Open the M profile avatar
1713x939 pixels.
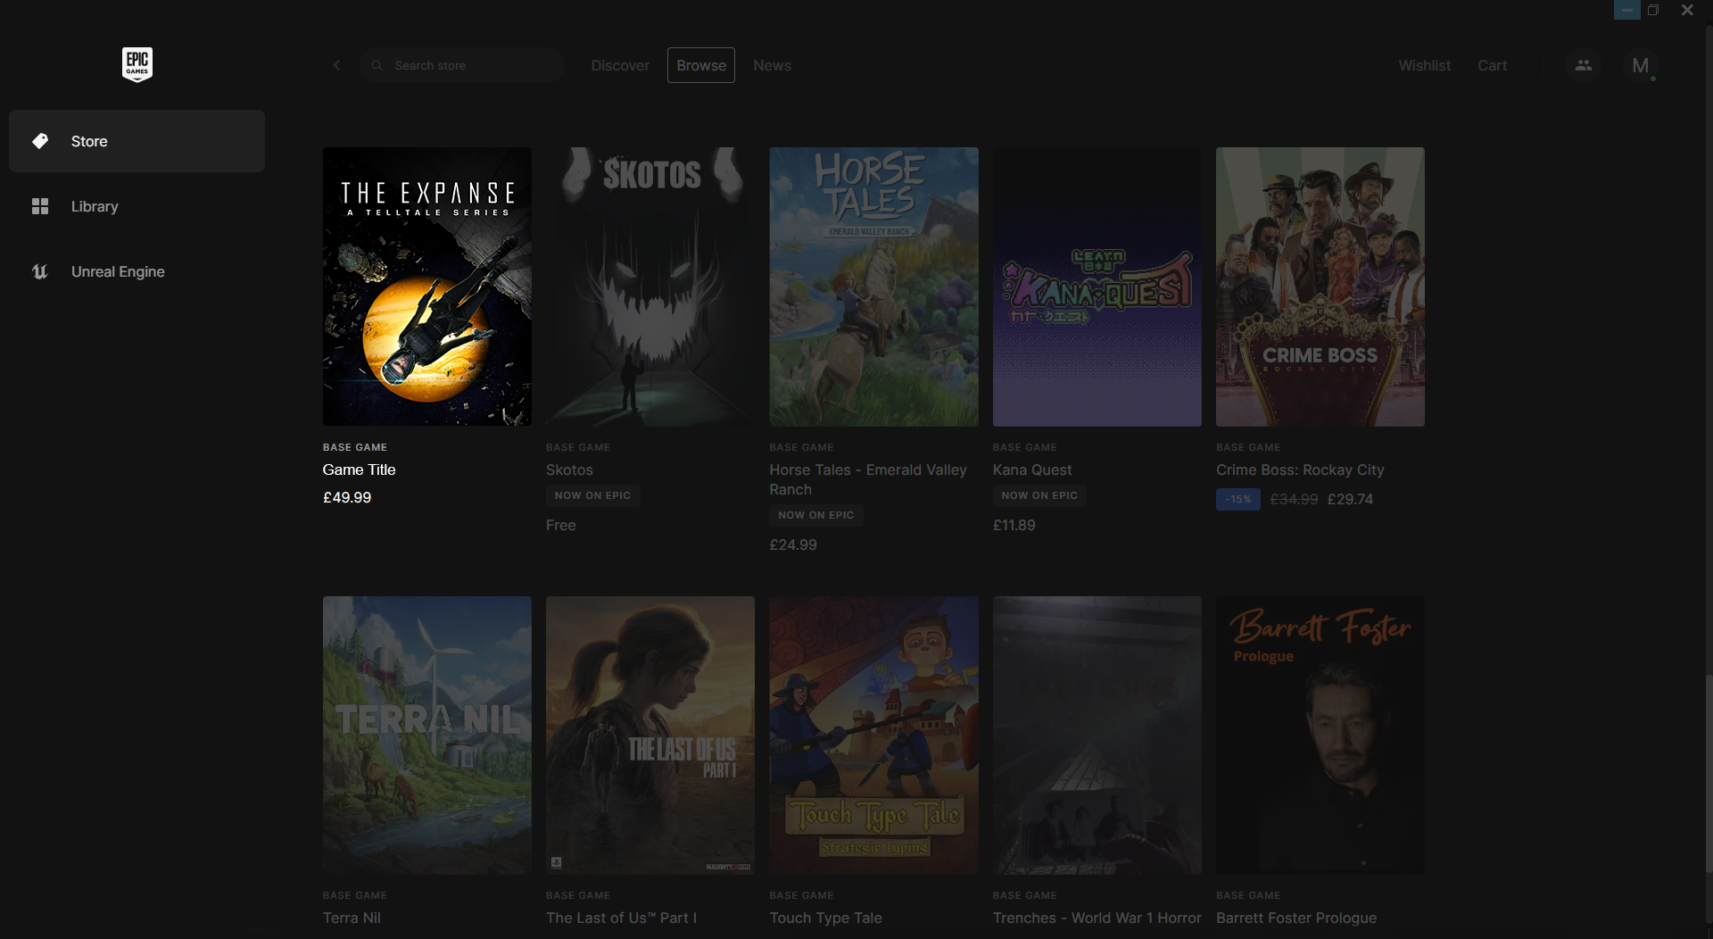pos(1640,65)
